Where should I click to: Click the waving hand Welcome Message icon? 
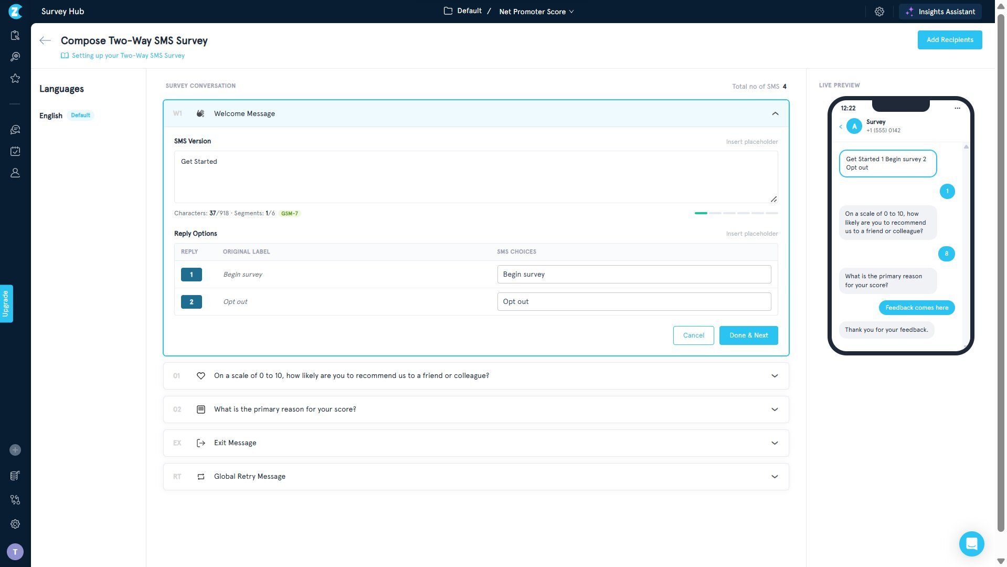pos(200,113)
